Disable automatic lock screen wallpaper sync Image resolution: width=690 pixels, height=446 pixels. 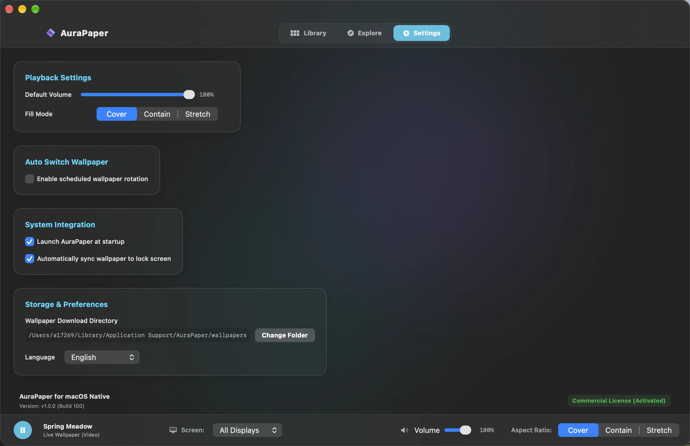tap(30, 259)
